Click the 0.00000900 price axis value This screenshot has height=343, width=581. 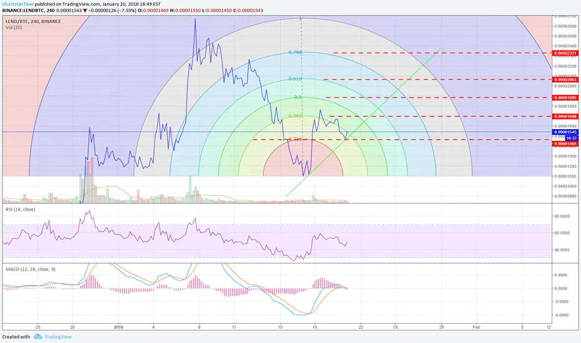tap(566, 196)
